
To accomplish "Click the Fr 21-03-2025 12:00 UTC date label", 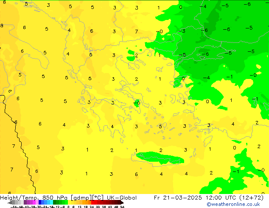I will tap(195, 198).
